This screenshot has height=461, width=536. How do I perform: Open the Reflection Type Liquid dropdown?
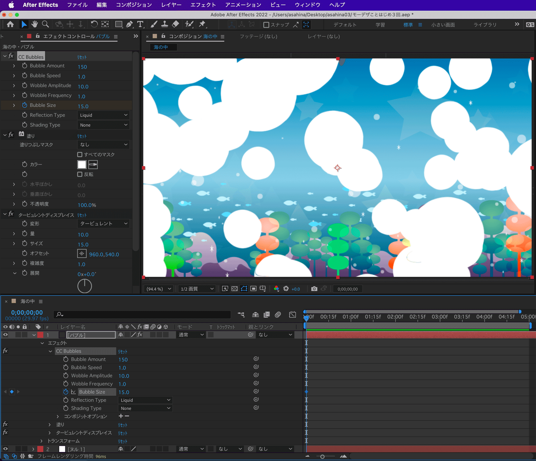103,115
